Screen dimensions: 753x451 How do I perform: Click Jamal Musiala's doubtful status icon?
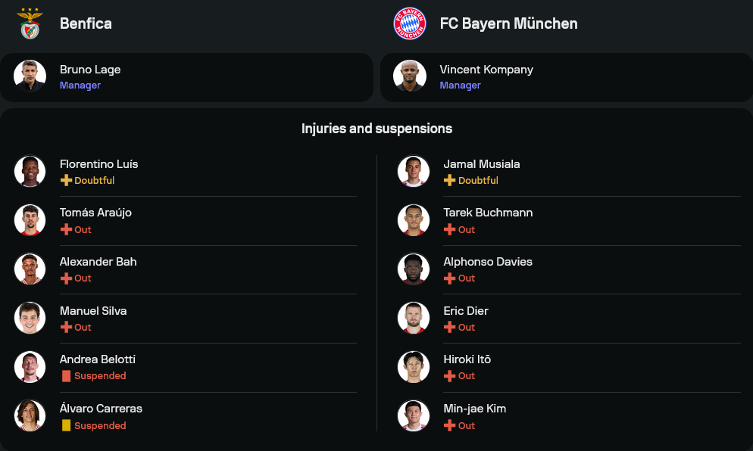tap(449, 181)
